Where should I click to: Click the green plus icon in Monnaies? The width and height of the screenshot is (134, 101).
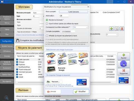point(111,29)
